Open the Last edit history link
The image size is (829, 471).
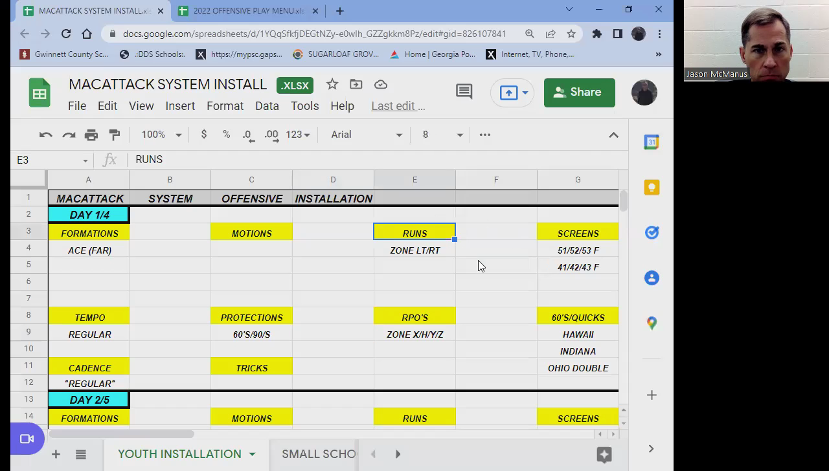(x=398, y=106)
